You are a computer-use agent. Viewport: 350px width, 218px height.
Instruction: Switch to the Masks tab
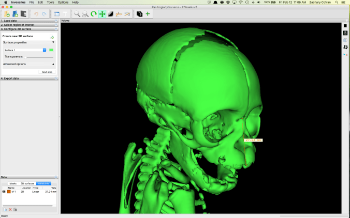point(13,183)
